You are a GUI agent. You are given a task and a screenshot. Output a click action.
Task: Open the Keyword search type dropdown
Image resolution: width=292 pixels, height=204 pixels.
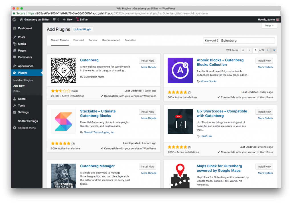[x=211, y=40]
